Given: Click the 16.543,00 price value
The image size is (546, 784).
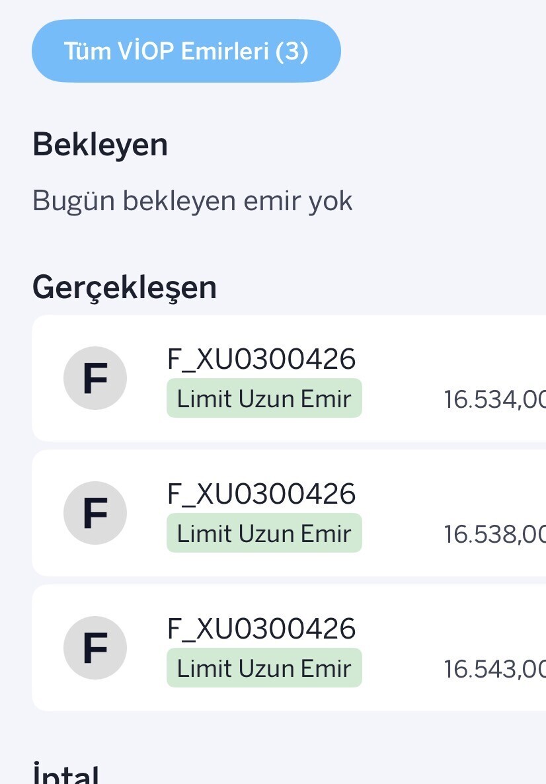Looking at the screenshot, I should point(494,670).
